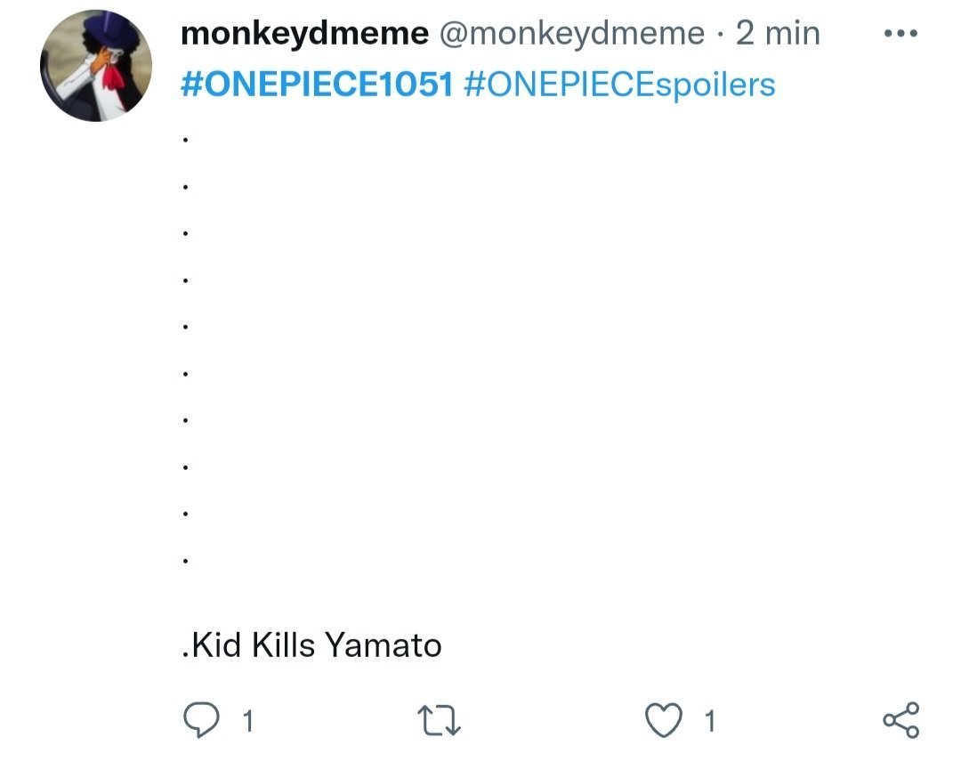
Task: Click the last spoiler dot above the tweet text
Action: tap(185, 560)
